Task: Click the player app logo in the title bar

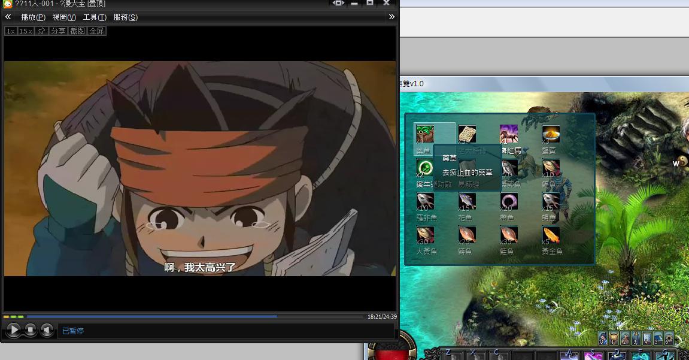Action: click(7, 4)
